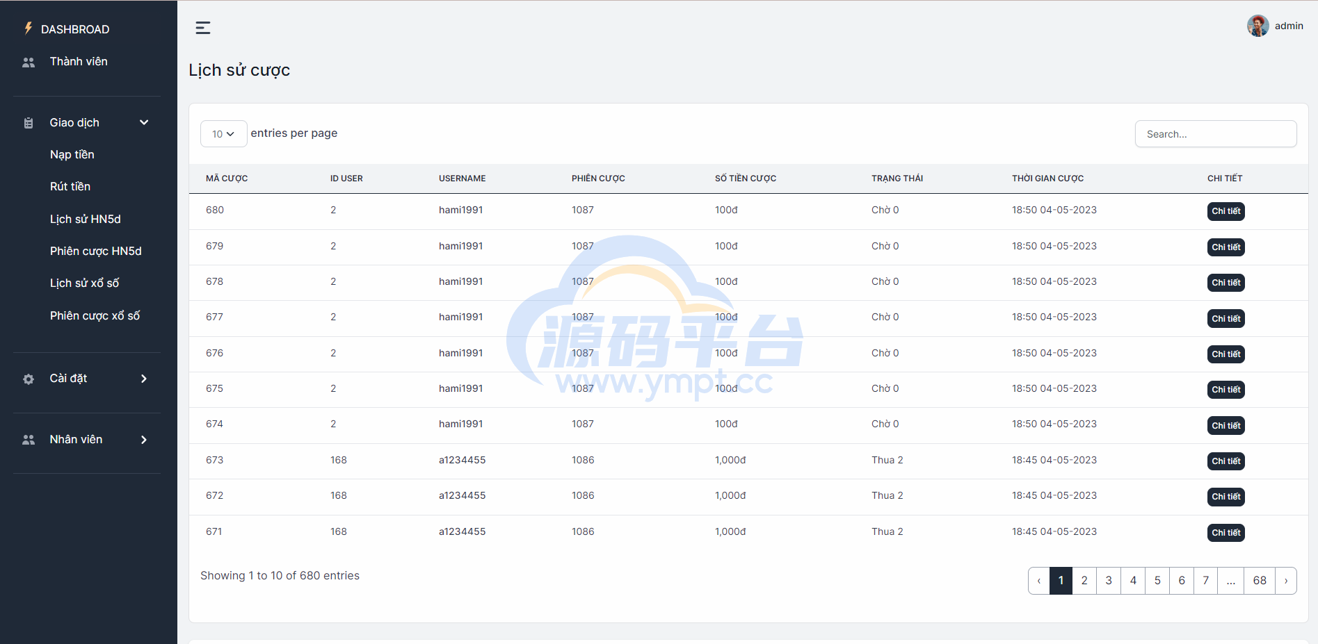Click Chi tiết for bet 671
The width and height of the screenshot is (1318, 644).
(x=1225, y=533)
